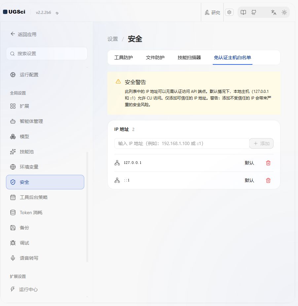Open the GitHub icon link
This screenshot has height=306, width=298.
pyautogui.click(x=254, y=13)
